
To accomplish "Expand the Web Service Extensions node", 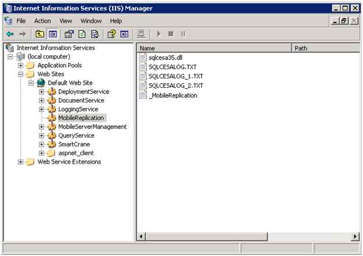I will 21,162.
